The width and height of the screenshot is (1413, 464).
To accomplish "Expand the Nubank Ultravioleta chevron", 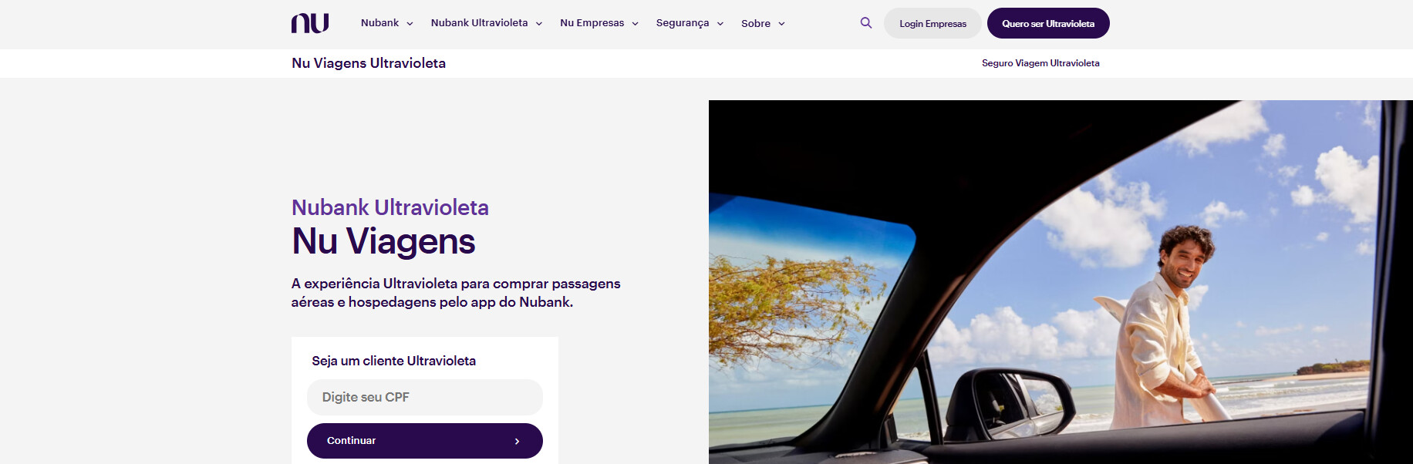I will (x=539, y=24).
